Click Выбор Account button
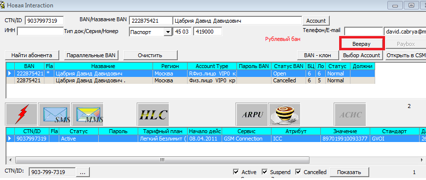Screen dimensions: 426x180 point(361,55)
